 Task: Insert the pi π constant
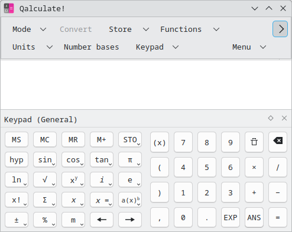click(130, 159)
